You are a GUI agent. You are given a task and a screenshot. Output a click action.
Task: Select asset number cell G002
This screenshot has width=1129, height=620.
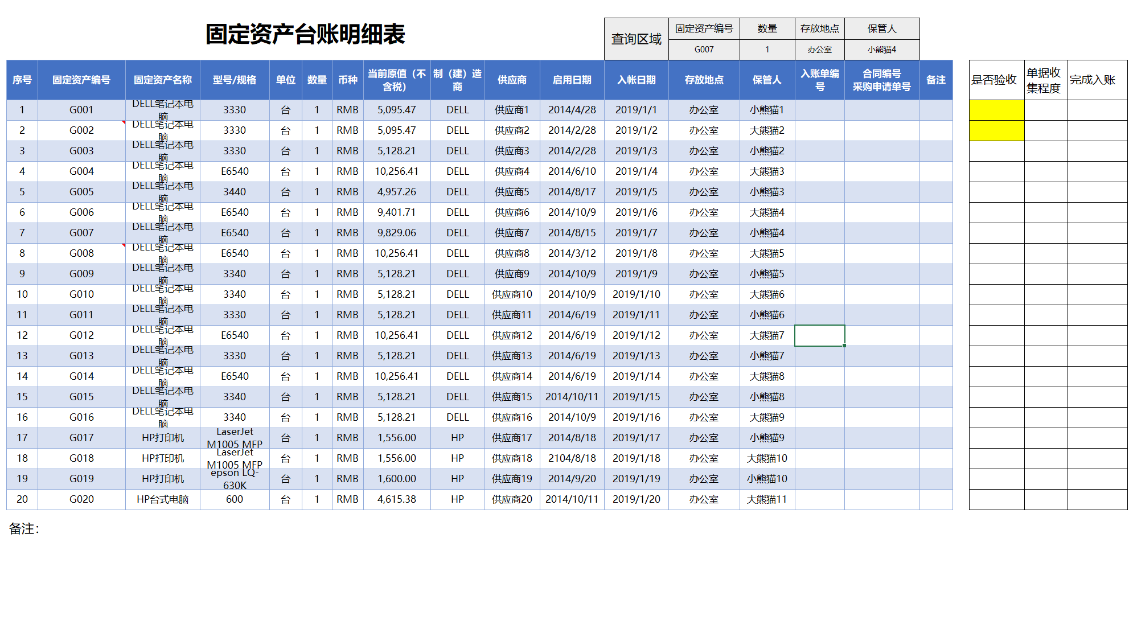[81, 130]
